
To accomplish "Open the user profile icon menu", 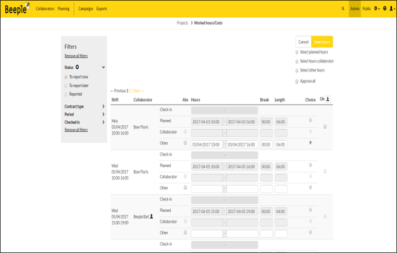I will pos(392,8).
